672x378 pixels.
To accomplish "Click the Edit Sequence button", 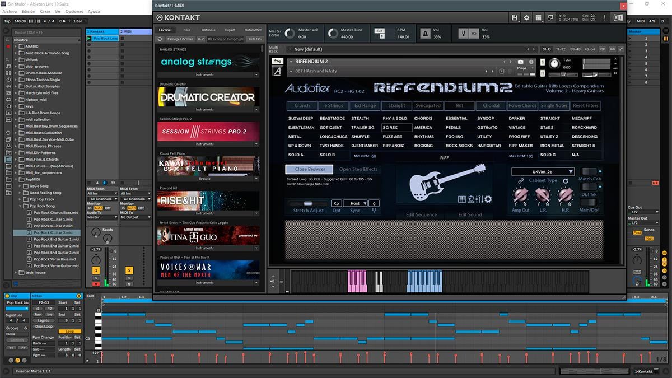I will (x=421, y=214).
